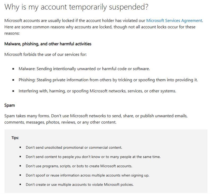Open the Microsoft Services Agreement link
Screen dimensions: 212x194
coord(174,21)
